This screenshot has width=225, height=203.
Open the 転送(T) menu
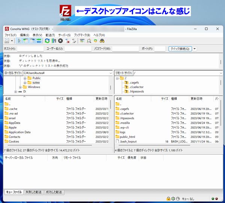point(50,35)
